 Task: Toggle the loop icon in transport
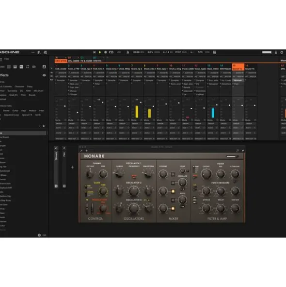click(111, 52)
